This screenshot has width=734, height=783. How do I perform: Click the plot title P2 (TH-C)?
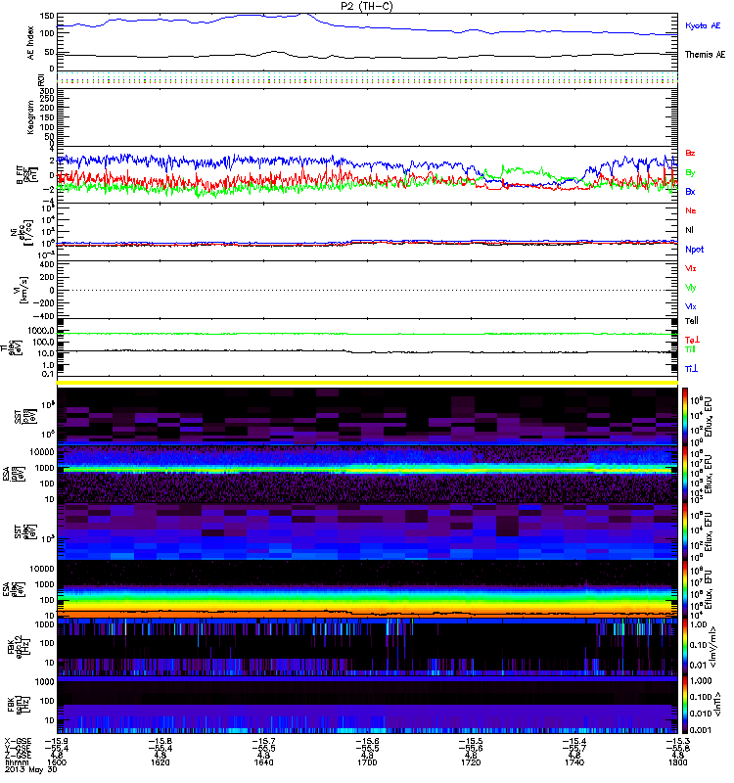(366, 6)
